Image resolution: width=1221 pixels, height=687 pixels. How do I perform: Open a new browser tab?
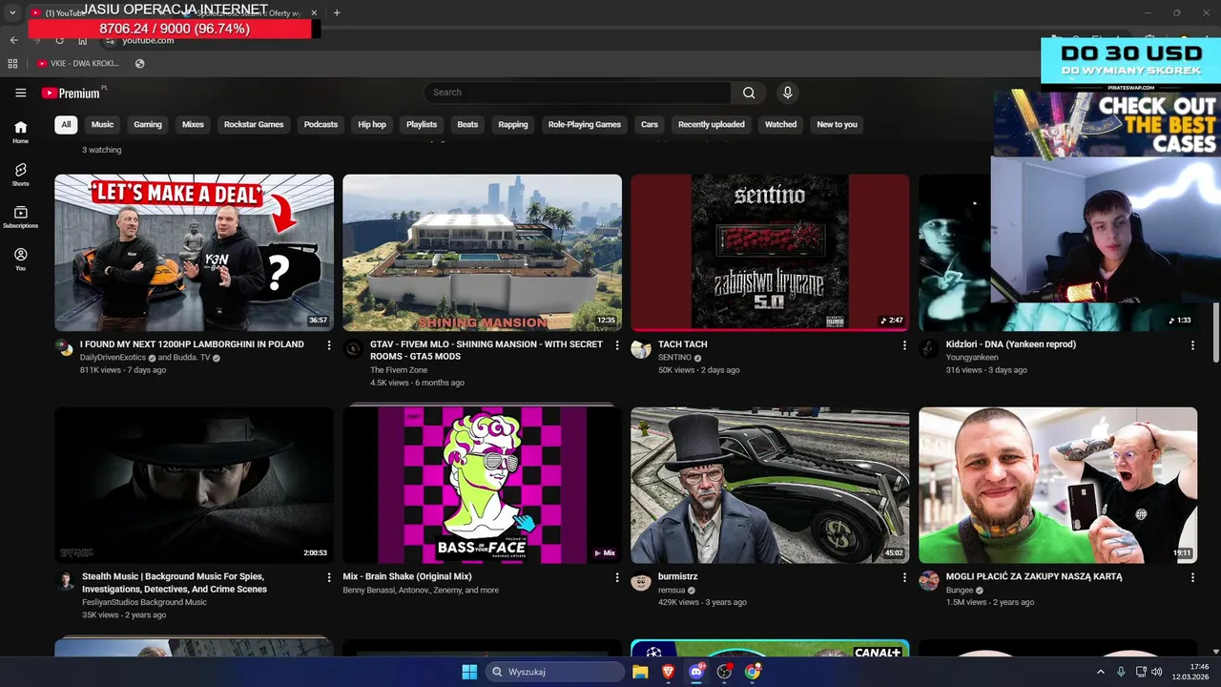337,12
